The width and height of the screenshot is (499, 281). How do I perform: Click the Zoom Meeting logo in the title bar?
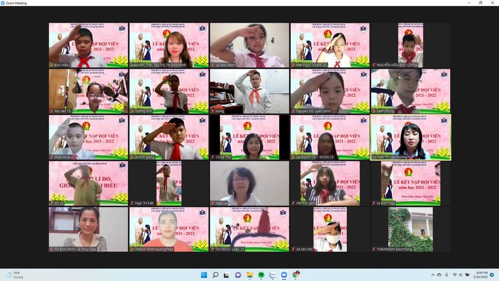(3, 3)
